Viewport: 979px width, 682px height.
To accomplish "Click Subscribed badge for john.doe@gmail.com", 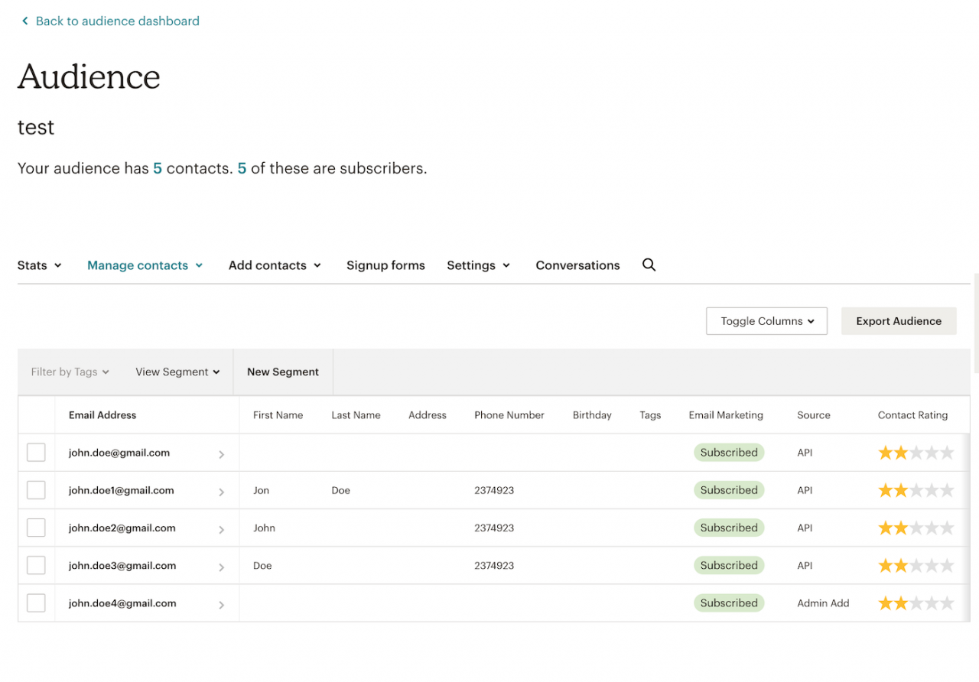I will point(729,453).
